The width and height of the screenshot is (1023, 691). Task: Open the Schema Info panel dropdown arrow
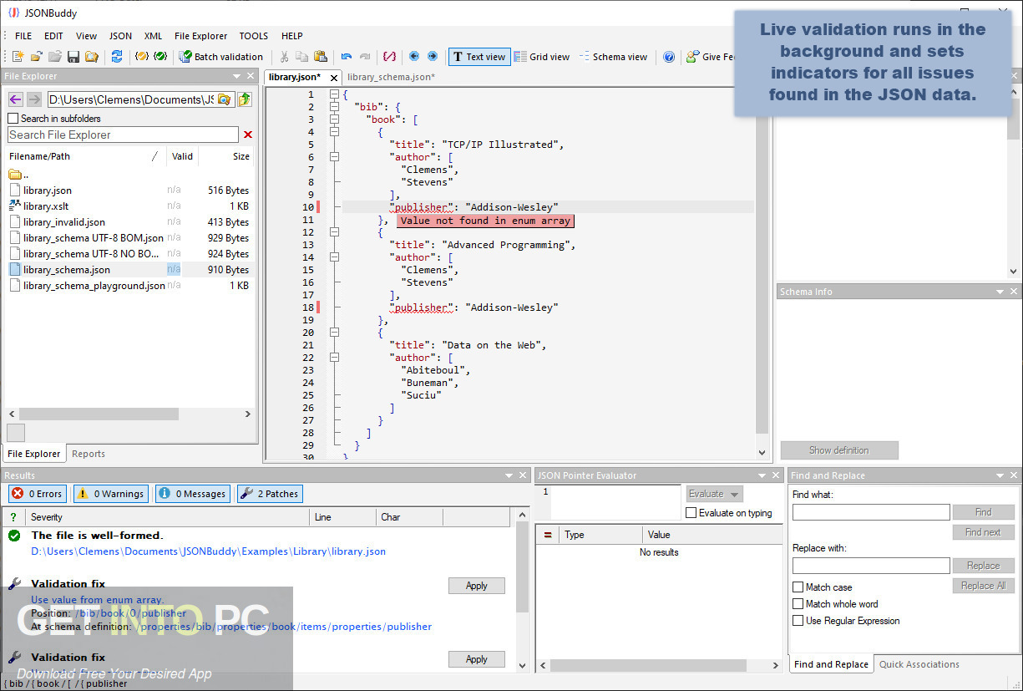pyautogui.click(x=1000, y=292)
